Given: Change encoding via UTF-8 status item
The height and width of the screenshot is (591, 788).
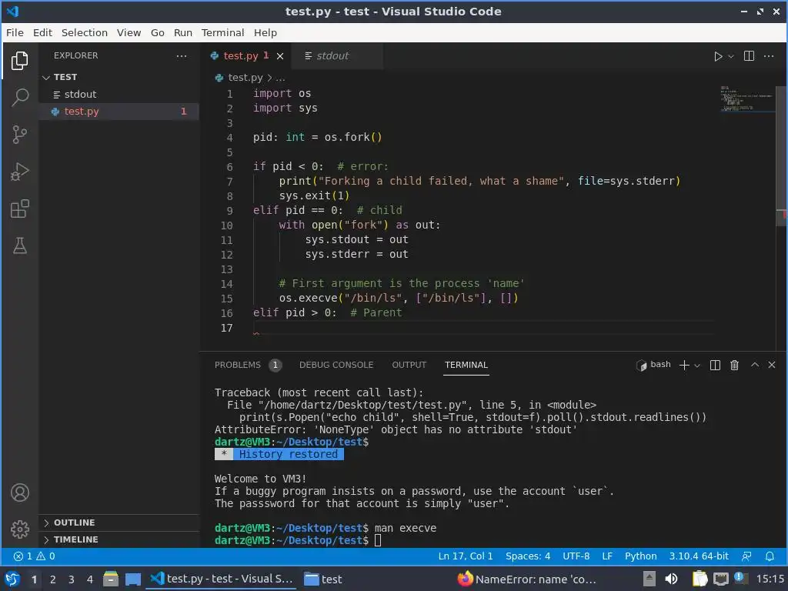Looking at the screenshot, I should [x=576, y=556].
